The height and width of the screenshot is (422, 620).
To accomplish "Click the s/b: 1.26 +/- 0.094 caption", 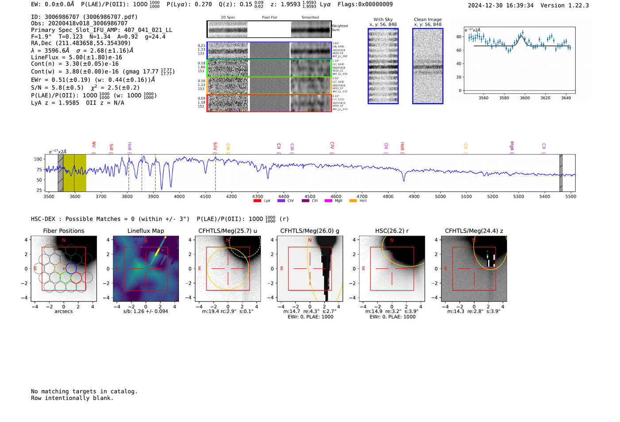I will coord(146,311).
